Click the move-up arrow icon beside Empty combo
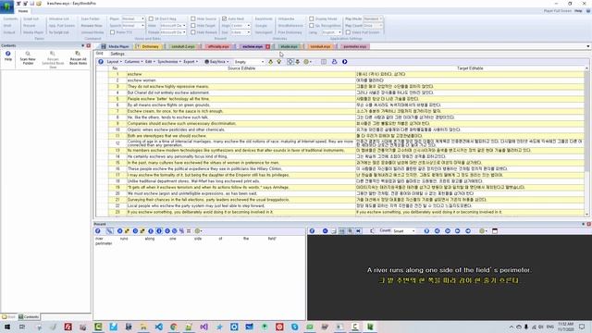This screenshot has width=592, height=333. tap(271, 62)
